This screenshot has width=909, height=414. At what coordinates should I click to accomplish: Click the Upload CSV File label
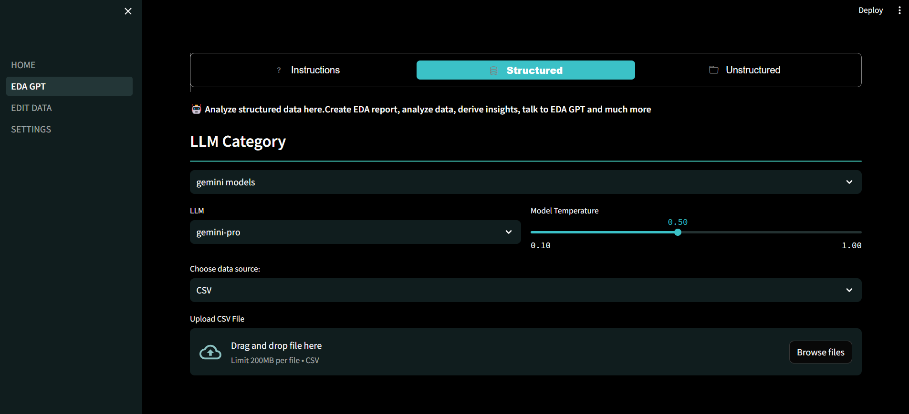(217, 319)
